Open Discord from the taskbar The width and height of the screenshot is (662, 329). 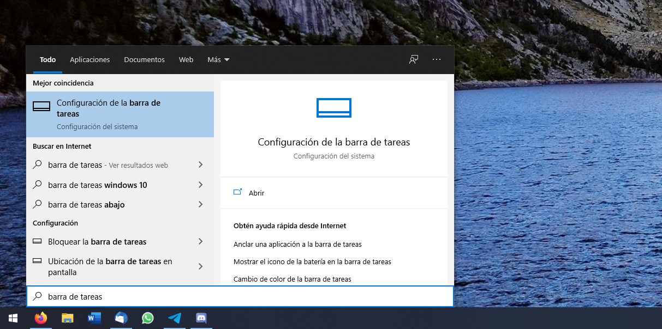[x=201, y=318]
